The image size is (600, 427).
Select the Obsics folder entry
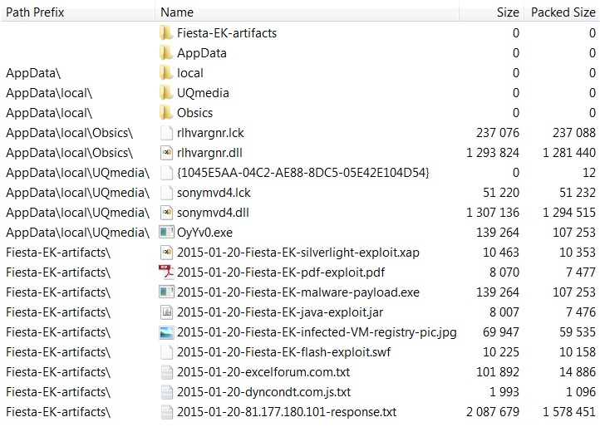194,113
